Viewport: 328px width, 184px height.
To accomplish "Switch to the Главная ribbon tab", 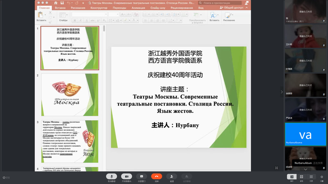I will [x=44, y=8].
